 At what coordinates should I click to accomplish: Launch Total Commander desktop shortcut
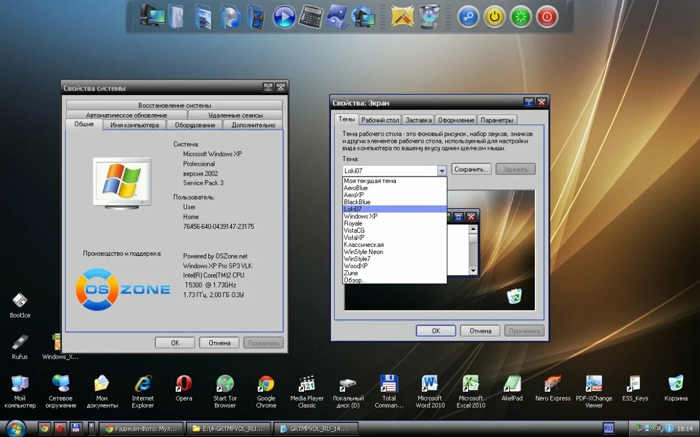(389, 391)
